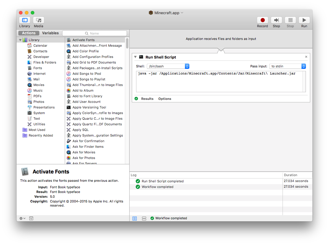Toggle the variables list view button
This screenshot has width=329, height=245.
[x=144, y=218]
